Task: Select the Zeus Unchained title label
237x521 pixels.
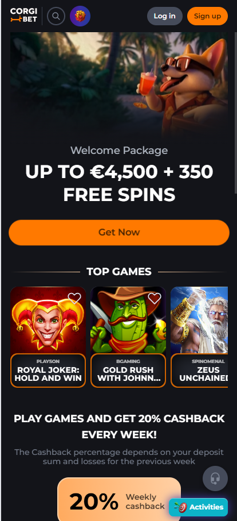Action: [204, 374]
